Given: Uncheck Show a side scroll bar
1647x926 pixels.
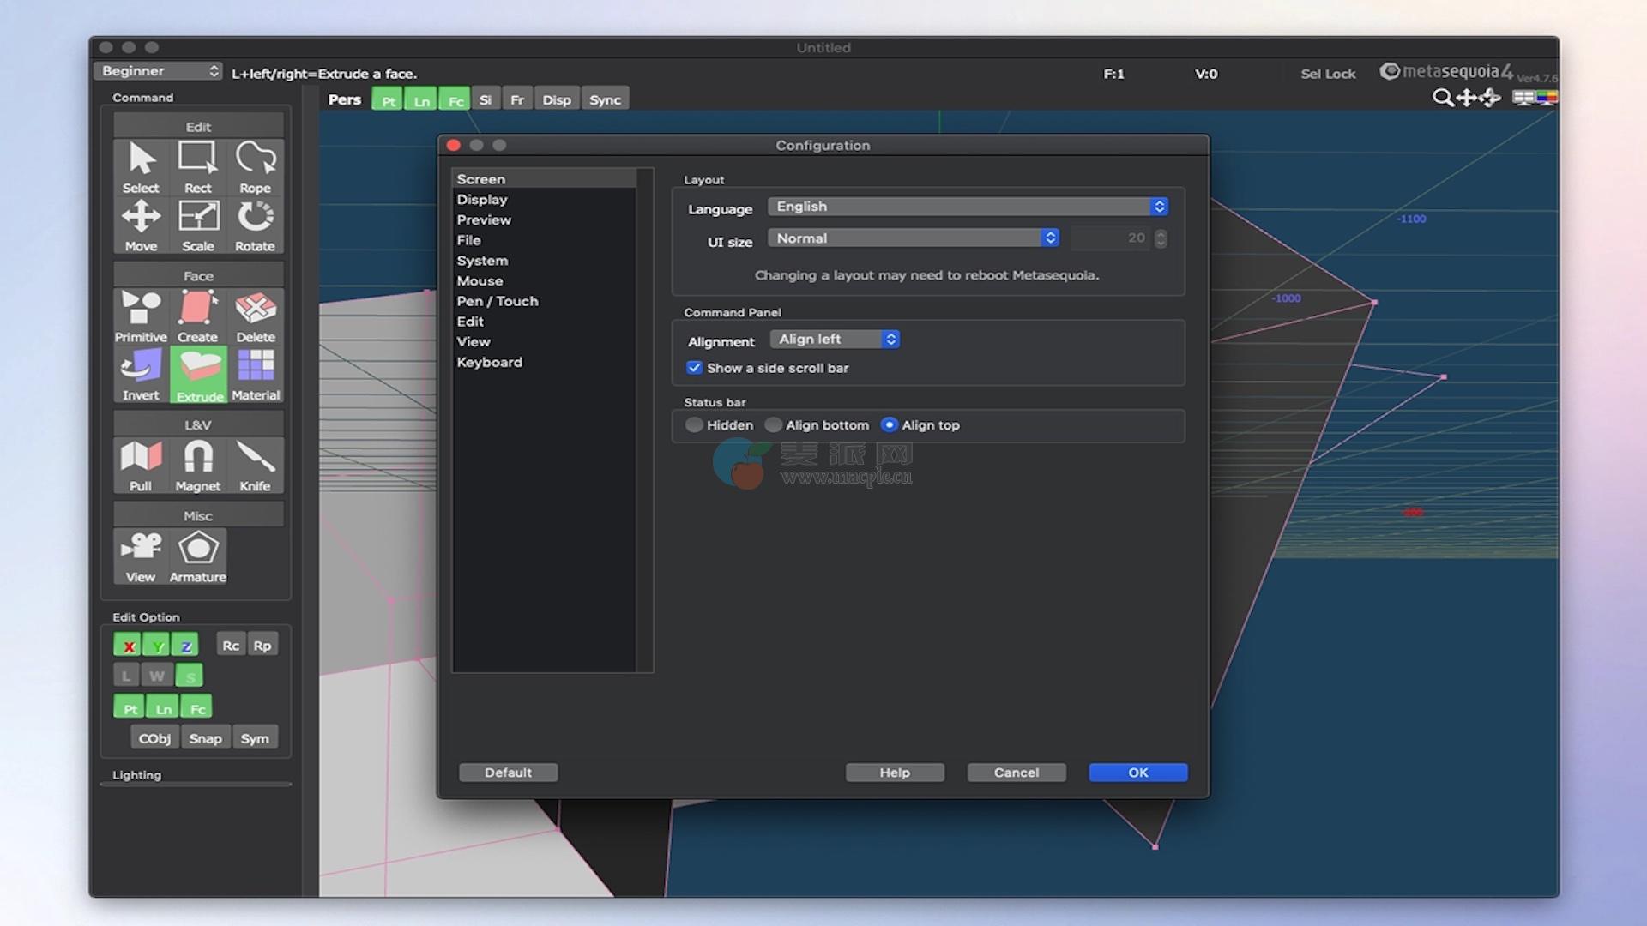Looking at the screenshot, I should coord(694,368).
